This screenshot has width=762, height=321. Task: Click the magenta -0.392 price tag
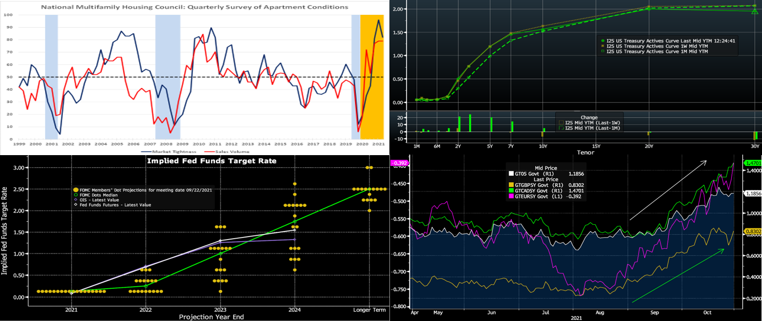coord(398,163)
